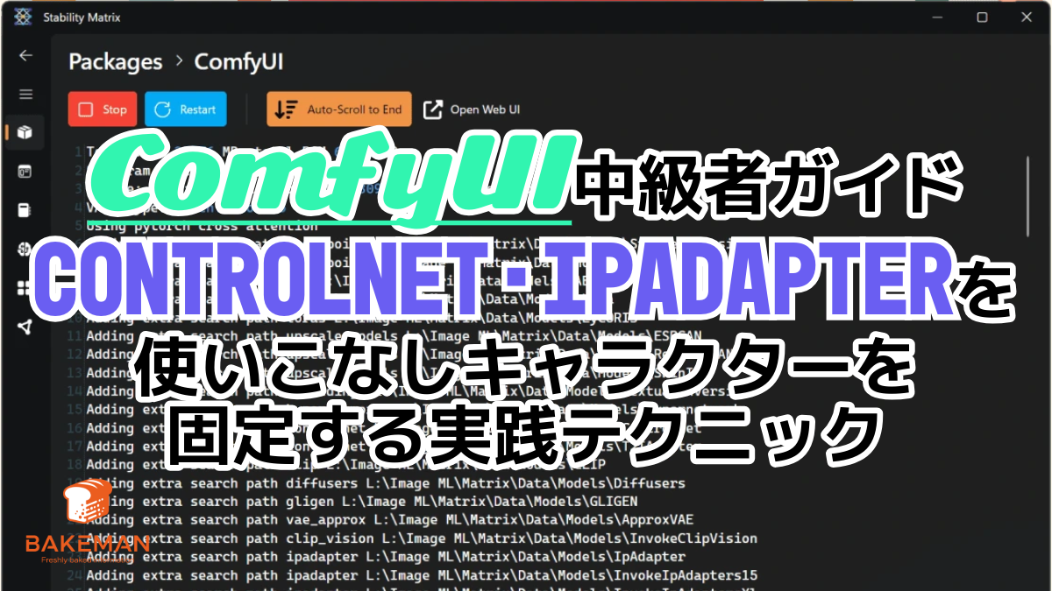Go back using the back arrow
The height and width of the screenshot is (591, 1052).
click(25, 55)
